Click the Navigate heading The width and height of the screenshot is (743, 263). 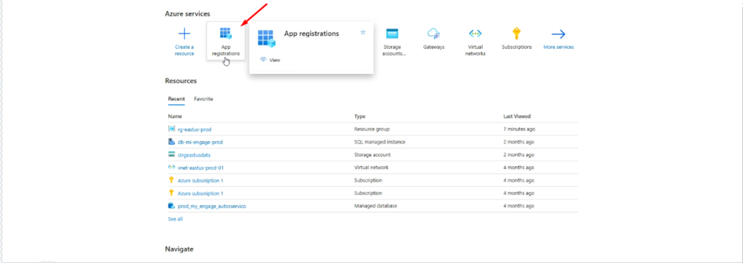click(x=179, y=249)
